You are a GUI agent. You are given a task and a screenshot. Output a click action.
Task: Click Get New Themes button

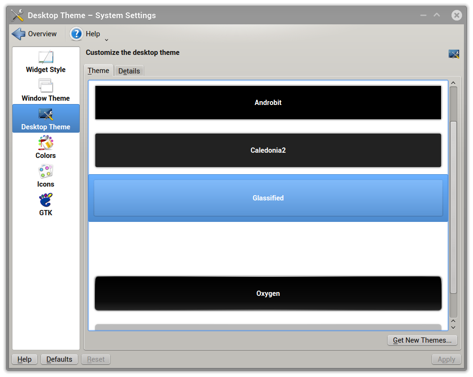coord(422,340)
